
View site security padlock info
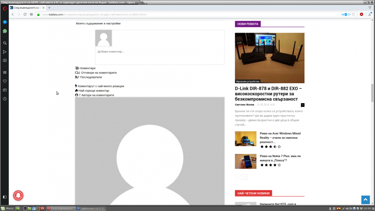click(38, 14)
